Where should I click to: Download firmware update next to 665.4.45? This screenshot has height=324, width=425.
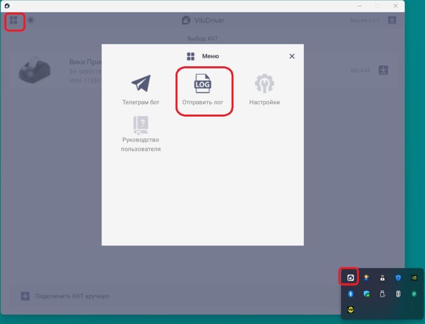coord(384,71)
